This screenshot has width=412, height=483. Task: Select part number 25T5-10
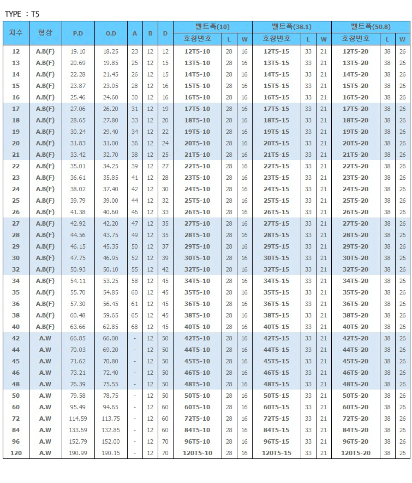click(x=197, y=201)
